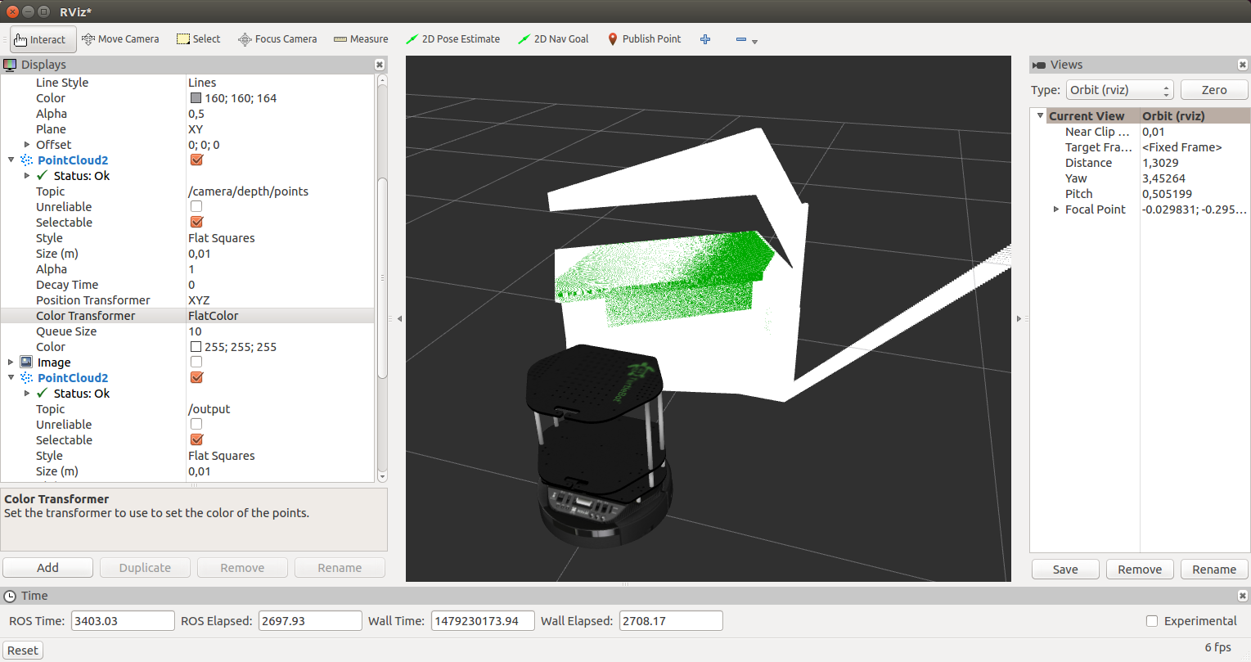Toggle Selectable for the /camera/depth/points cloud
Image resolution: width=1251 pixels, height=662 pixels.
196,222
